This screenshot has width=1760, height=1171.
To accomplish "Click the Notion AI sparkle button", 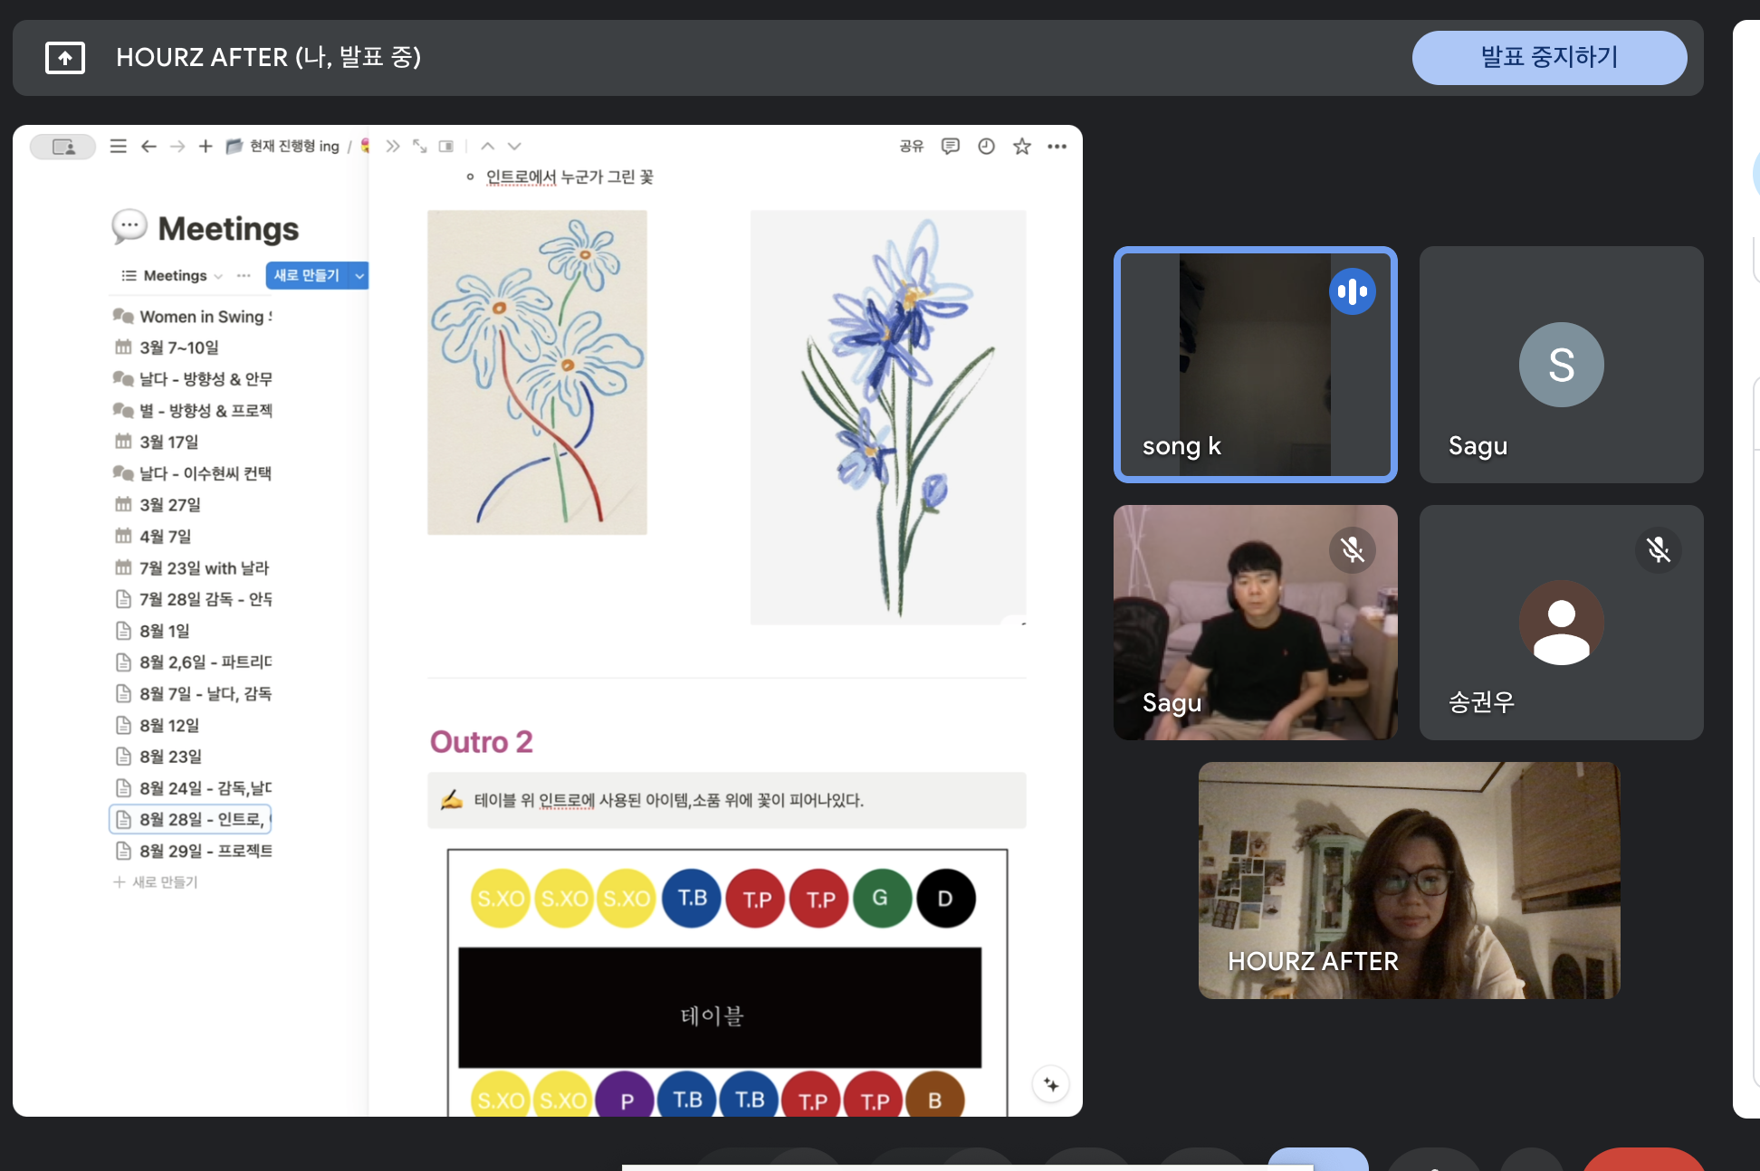I will [1050, 1084].
